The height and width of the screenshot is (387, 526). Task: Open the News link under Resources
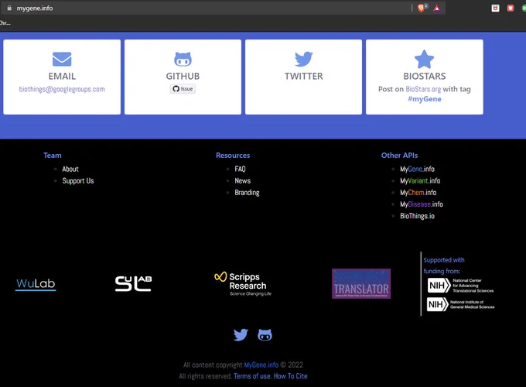[243, 181]
